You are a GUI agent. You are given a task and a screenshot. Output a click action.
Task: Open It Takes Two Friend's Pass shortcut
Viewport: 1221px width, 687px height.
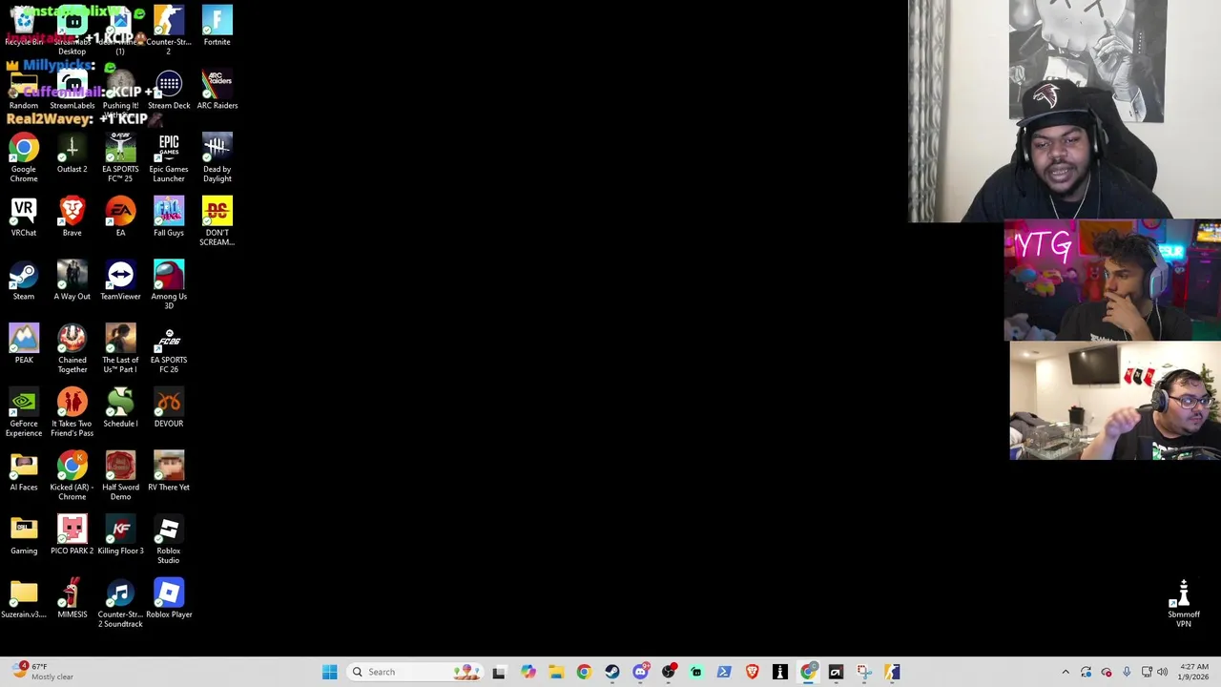pyautogui.click(x=72, y=413)
